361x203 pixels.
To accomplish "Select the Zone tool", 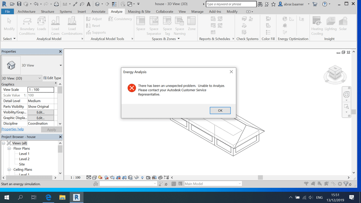I will pos(192,24).
